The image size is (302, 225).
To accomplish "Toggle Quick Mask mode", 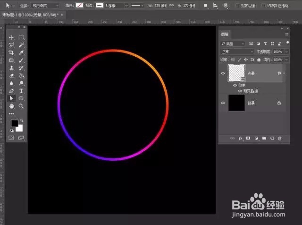I will [x=11, y=138].
